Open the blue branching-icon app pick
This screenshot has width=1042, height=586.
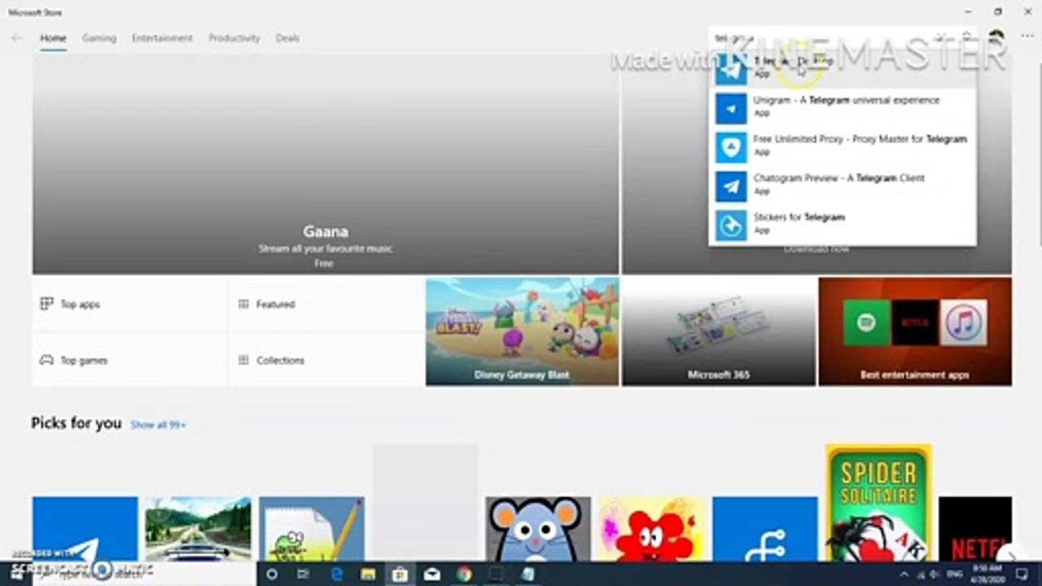765,529
